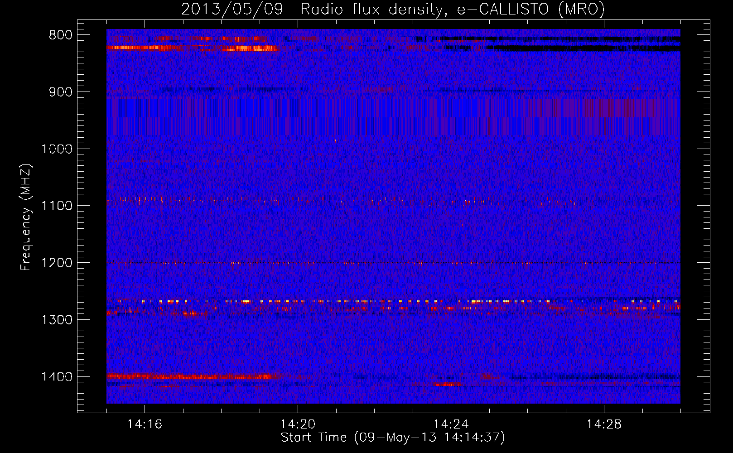Image resolution: width=733 pixels, height=453 pixels.
Task: Select the 1300 frequency tick label
Action: (x=57, y=320)
